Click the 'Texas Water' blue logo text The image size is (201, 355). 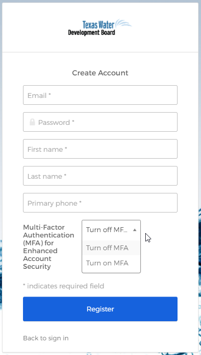(98, 24)
